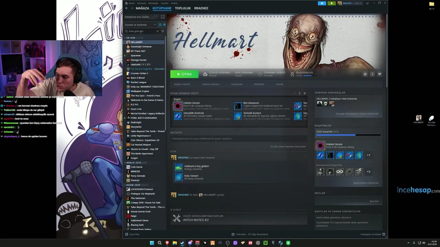Open Başarımlarını Görüntüle link
This screenshot has height=247, width=440.
(x=366, y=183)
